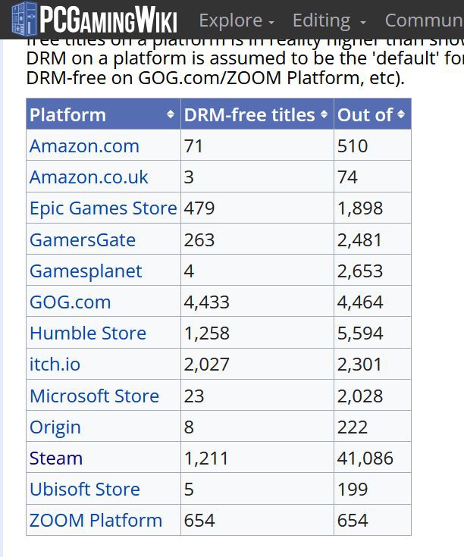
Task: Follow the Ubisoft Store link
Action: (85, 490)
